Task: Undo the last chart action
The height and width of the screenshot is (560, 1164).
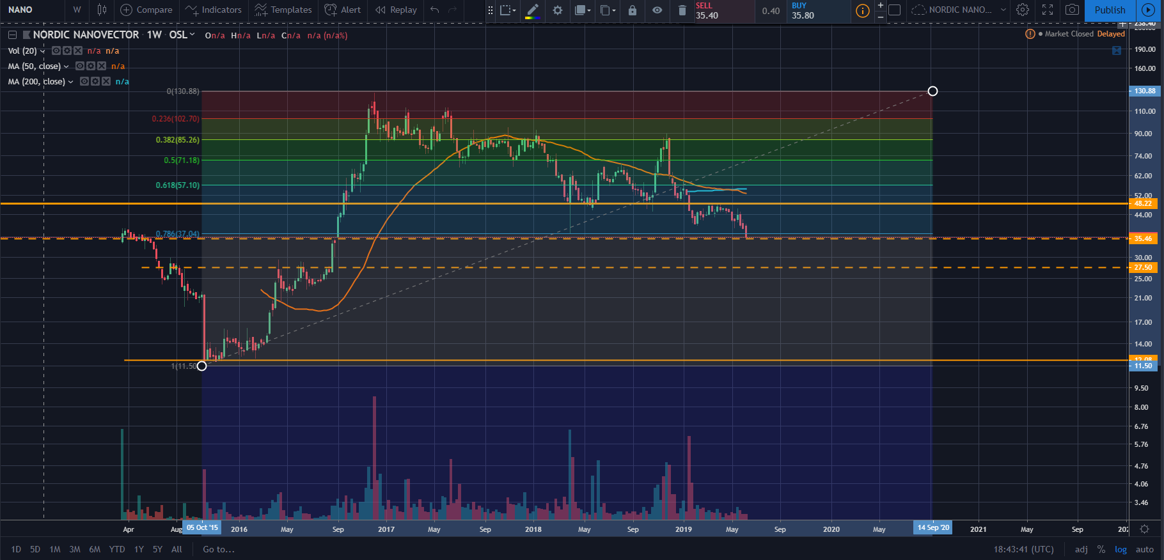Action: [x=435, y=10]
